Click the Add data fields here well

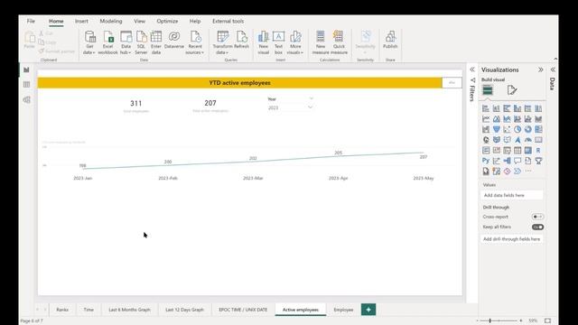512,195
